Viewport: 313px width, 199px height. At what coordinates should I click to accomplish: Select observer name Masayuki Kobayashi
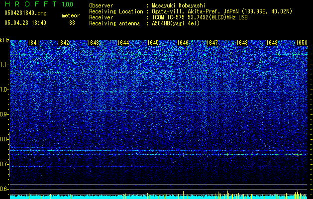point(179,5)
